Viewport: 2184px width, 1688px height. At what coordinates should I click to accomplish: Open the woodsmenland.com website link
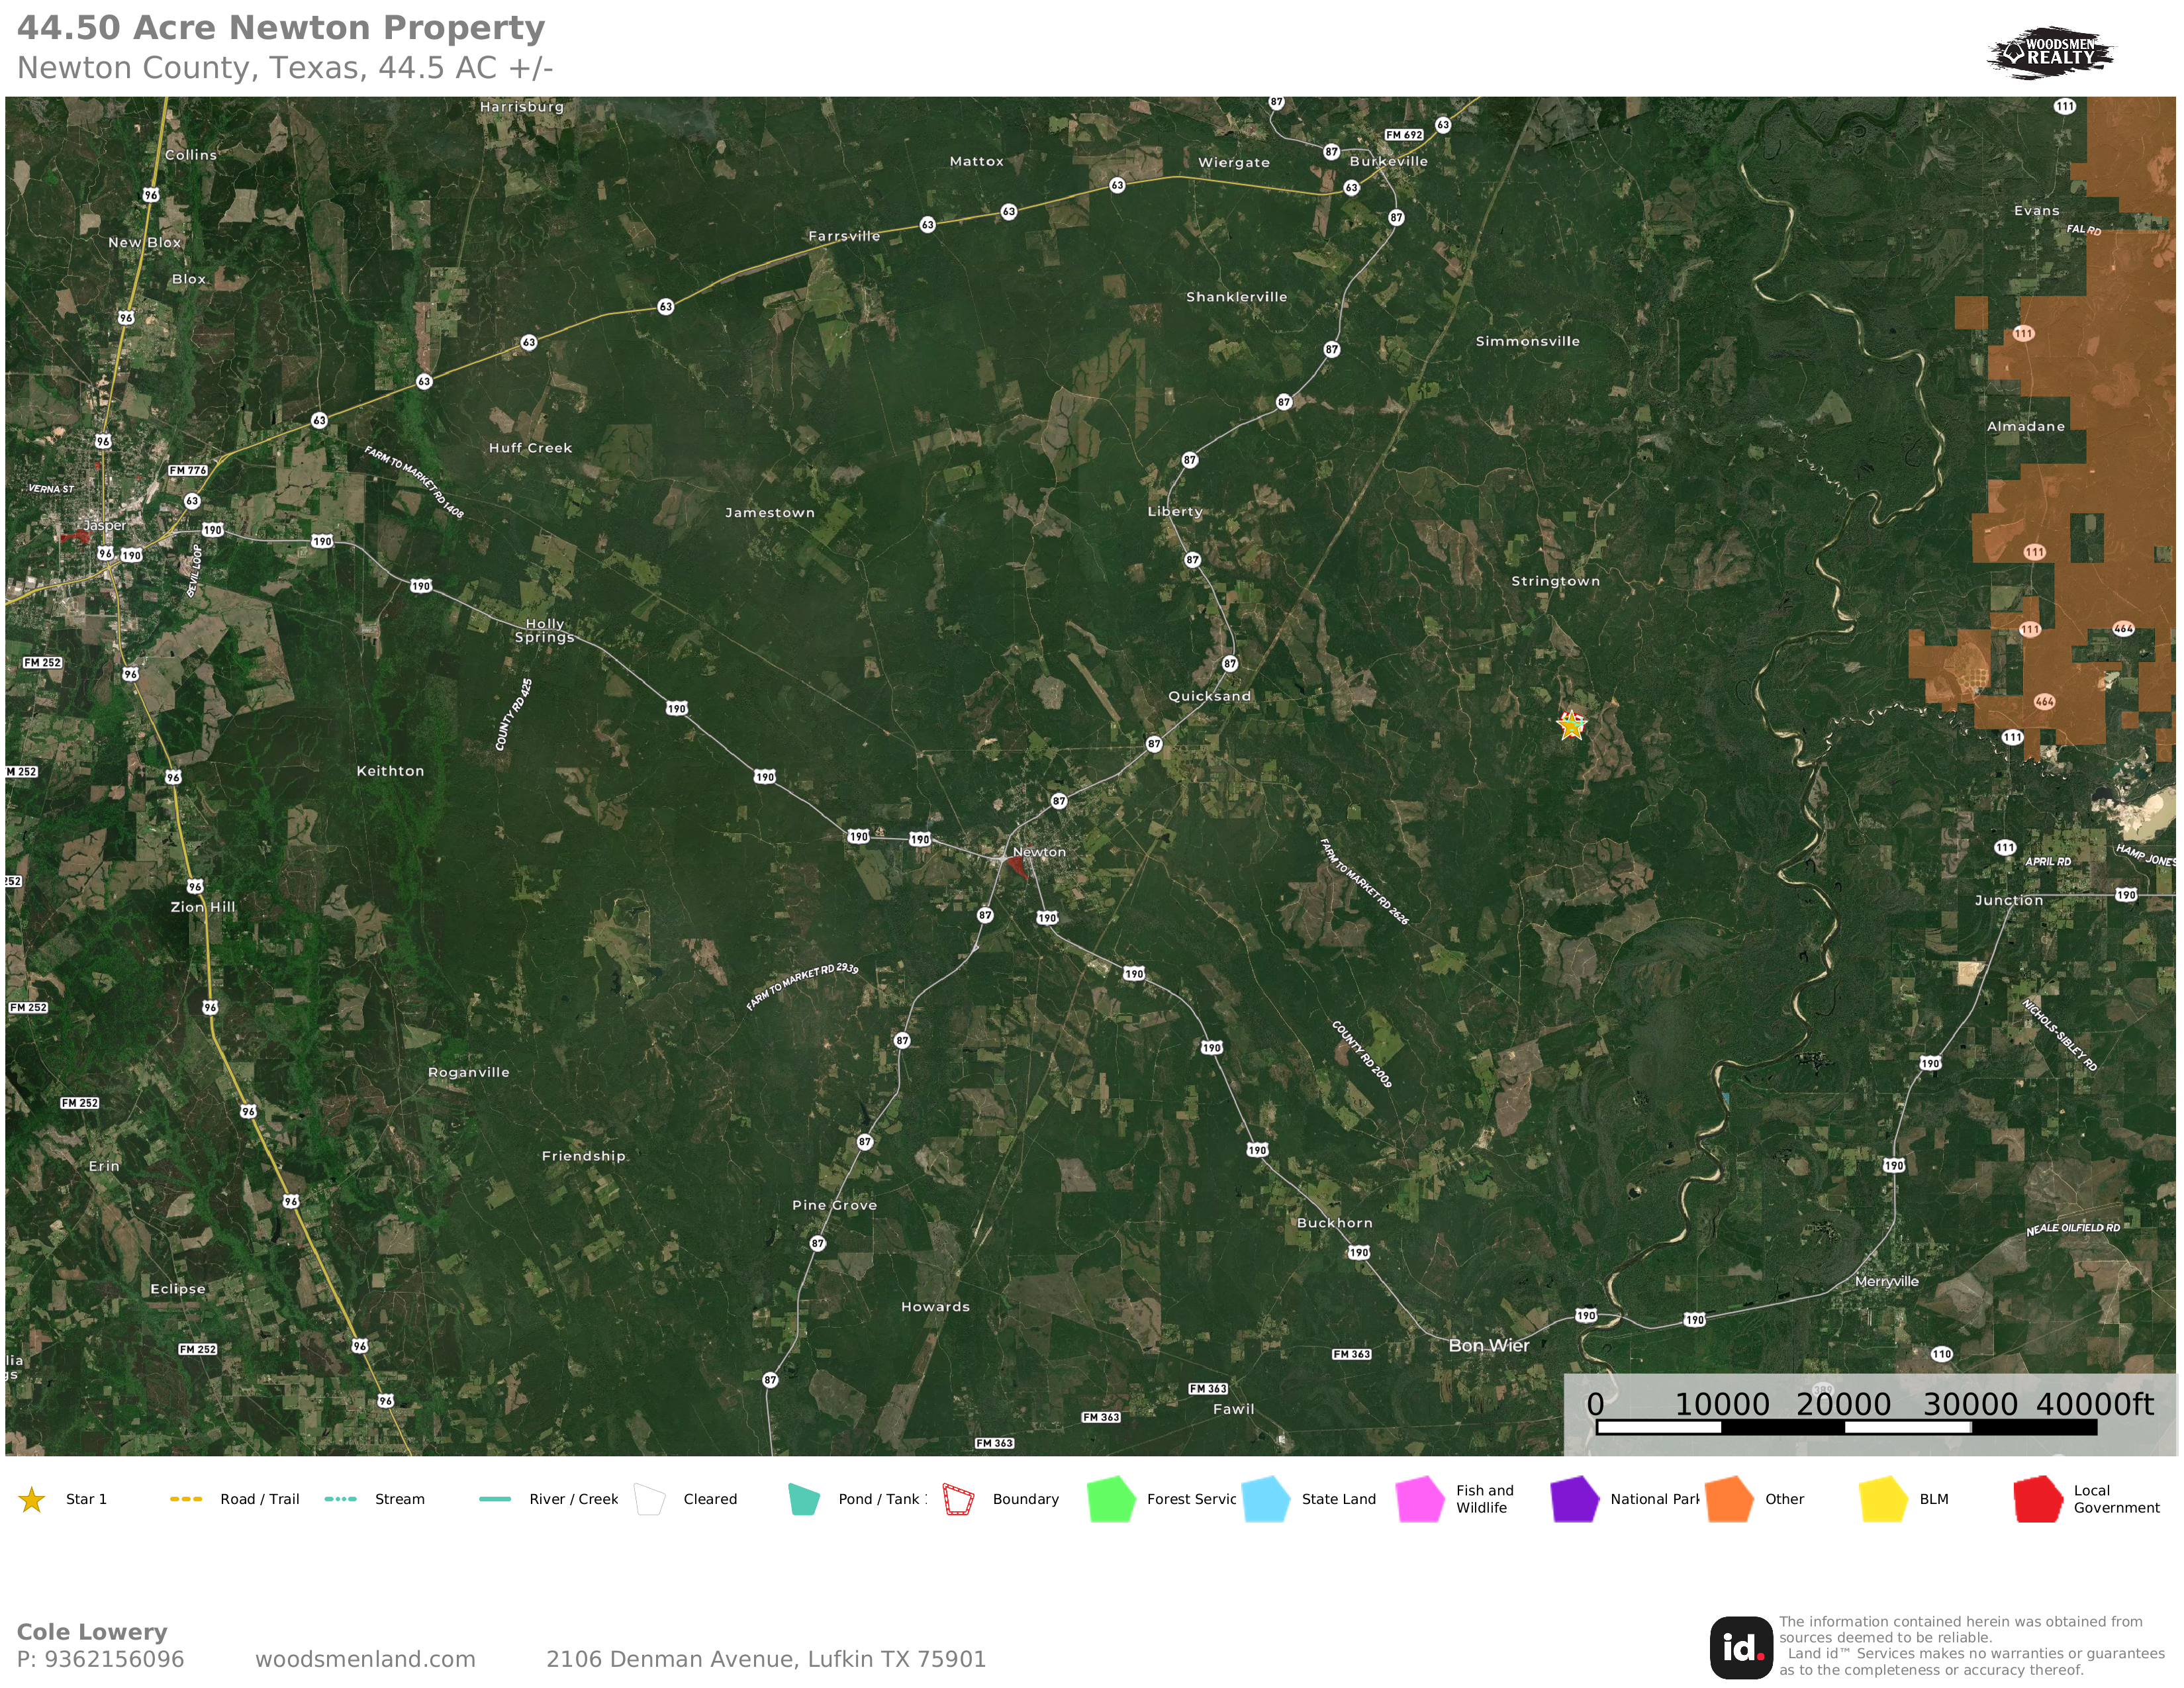point(365,1659)
